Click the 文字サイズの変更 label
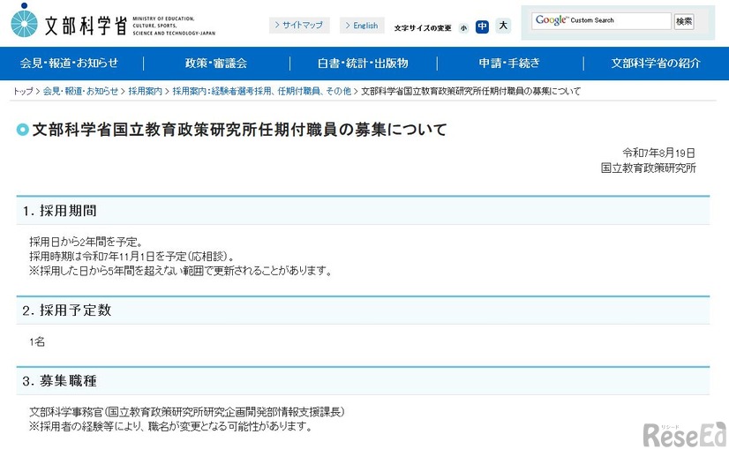This screenshot has height=449, width=729. [423, 28]
